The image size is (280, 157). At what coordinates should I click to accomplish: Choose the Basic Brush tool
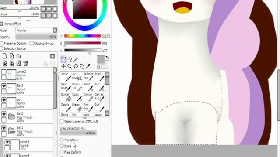point(66,87)
